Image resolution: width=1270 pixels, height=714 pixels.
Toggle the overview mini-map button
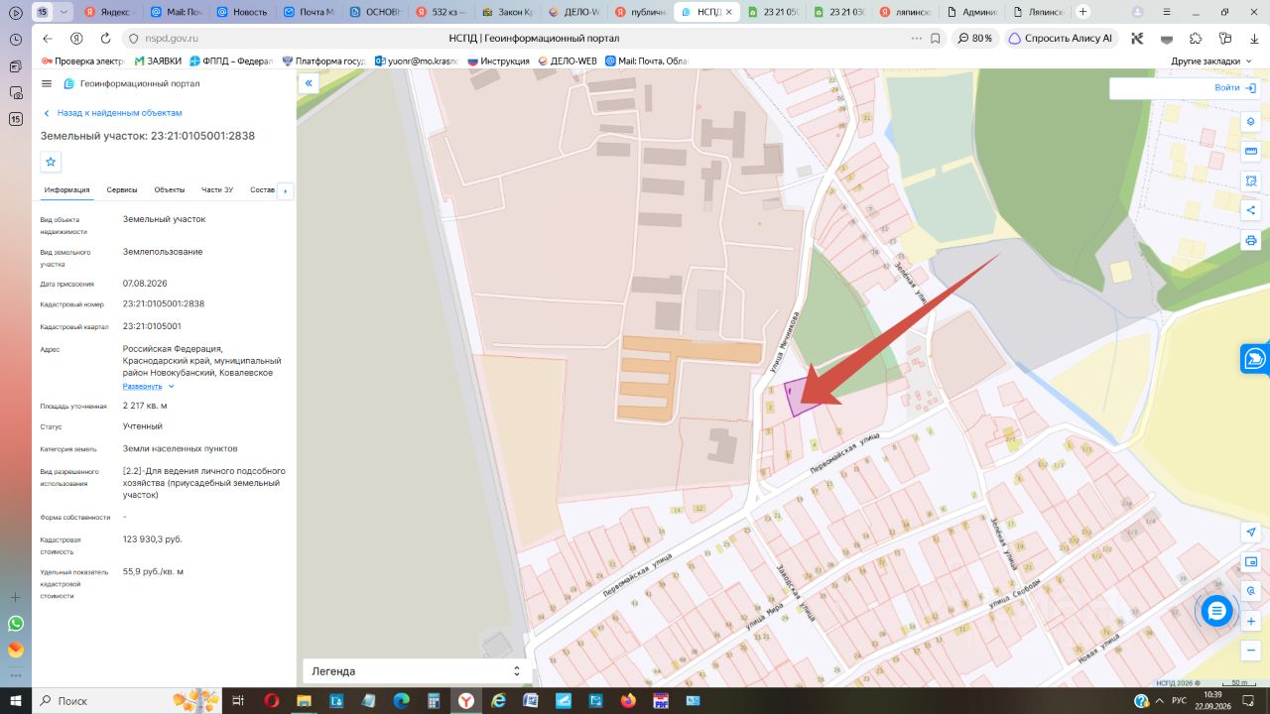1250,562
